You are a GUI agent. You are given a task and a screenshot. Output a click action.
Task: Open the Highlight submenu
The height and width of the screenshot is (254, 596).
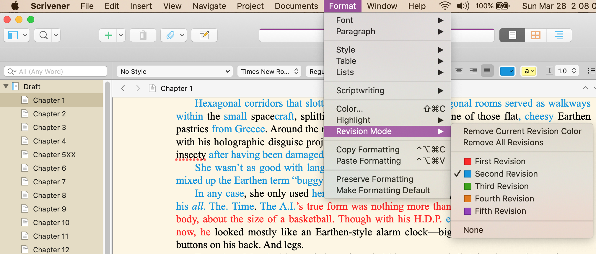pos(387,120)
